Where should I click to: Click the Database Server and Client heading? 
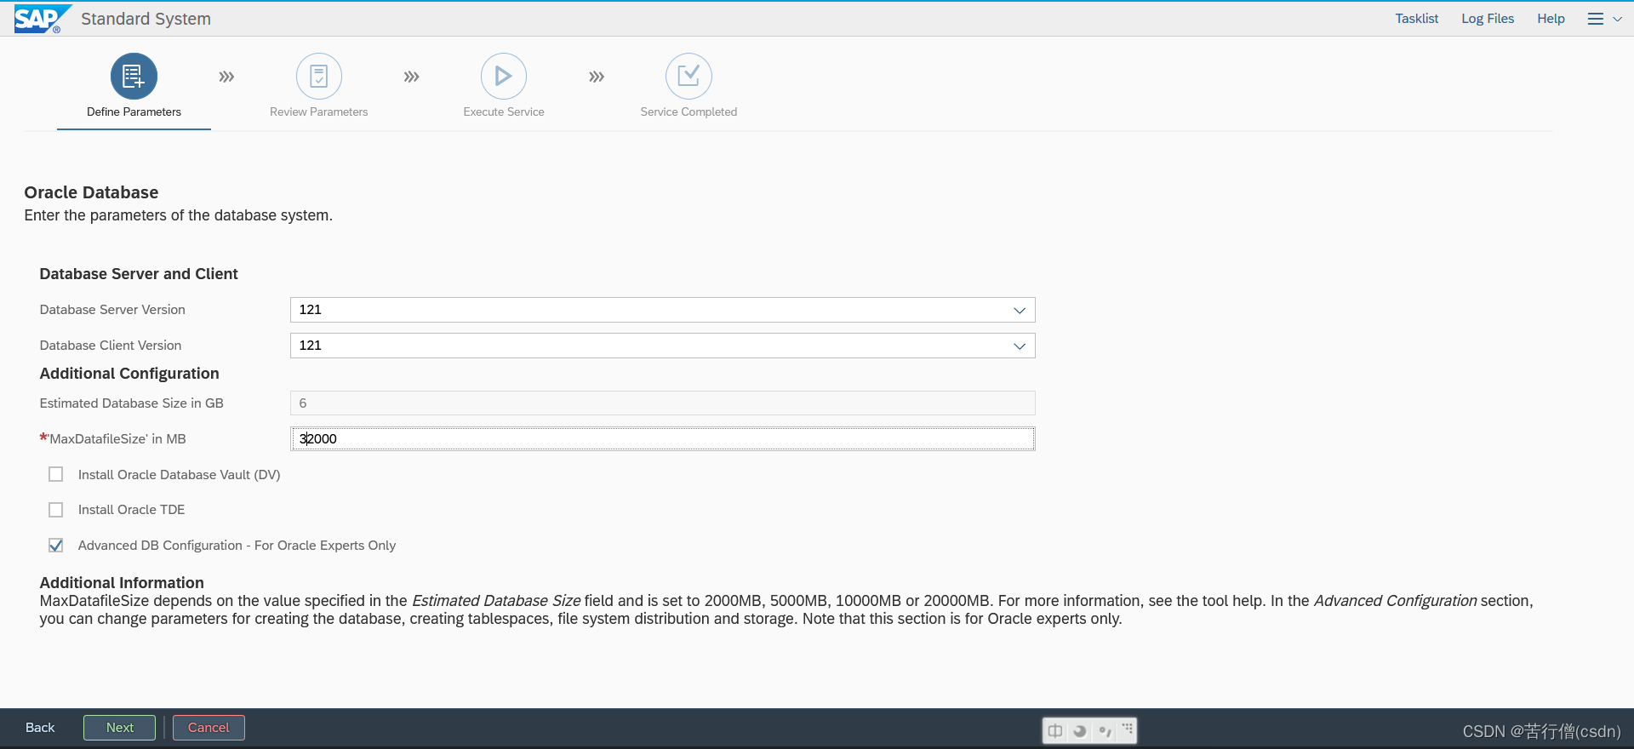pos(139,274)
